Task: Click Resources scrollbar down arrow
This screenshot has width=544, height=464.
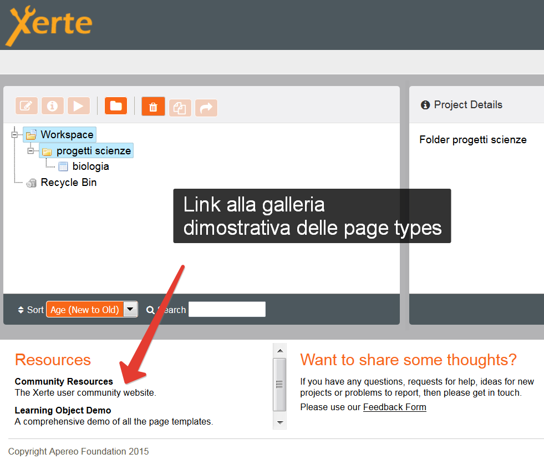Action: [280, 422]
